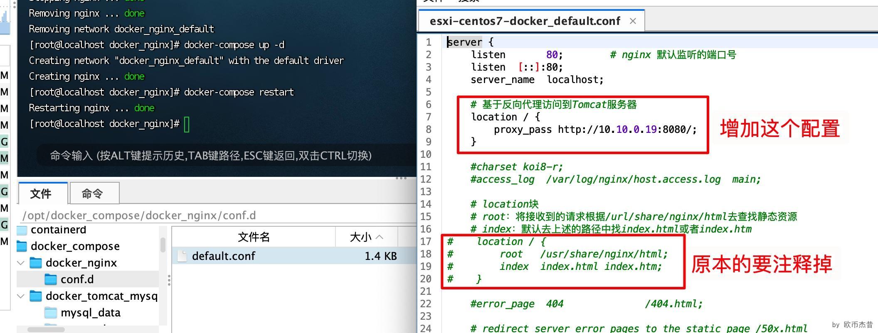
Task: Click the command input field (命令输入)
Action: tap(211, 156)
